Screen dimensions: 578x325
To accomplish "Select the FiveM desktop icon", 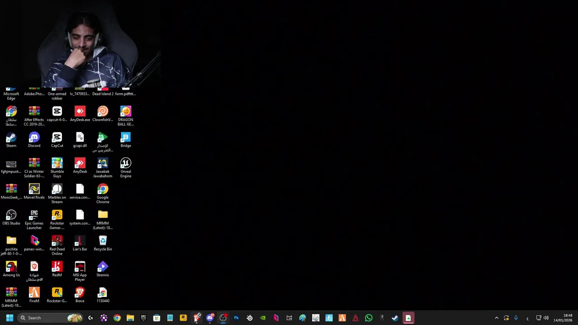I will (34, 295).
